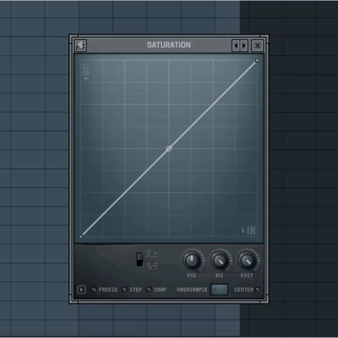This screenshot has width=338, height=338.
Task: Enable the Step checkbox
Action: click(x=125, y=290)
